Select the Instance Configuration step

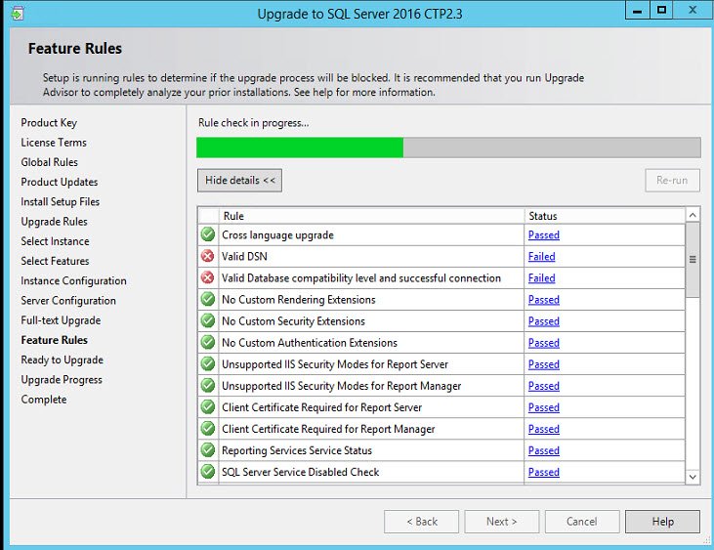coord(74,281)
